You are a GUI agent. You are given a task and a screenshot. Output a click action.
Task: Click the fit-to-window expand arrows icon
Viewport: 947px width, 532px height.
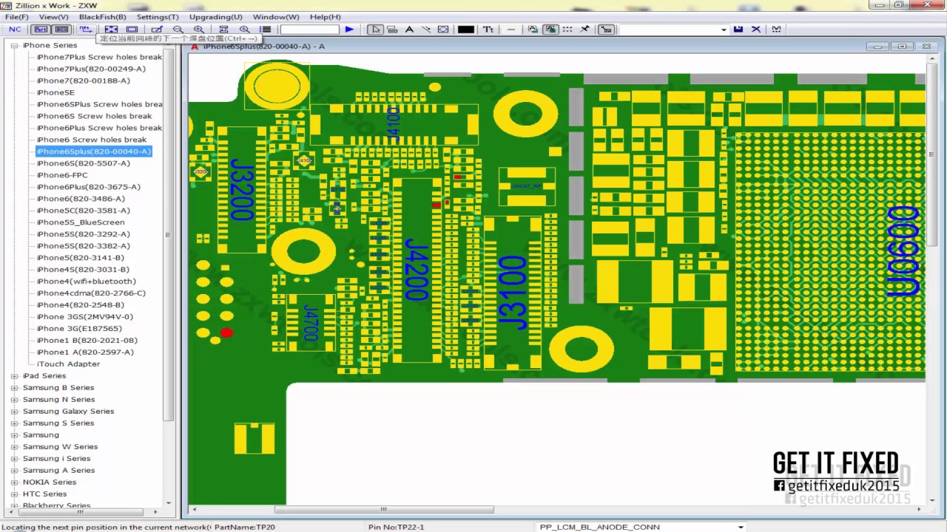(x=111, y=30)
